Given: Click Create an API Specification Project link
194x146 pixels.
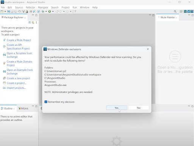Looking at the screenshot, I should (x=18, y=47).
